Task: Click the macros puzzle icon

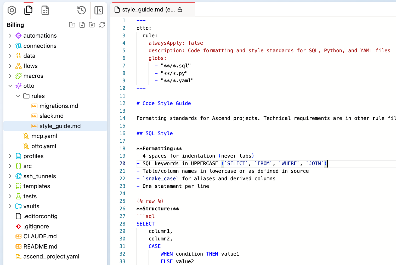Action: (x=19, y=76)
